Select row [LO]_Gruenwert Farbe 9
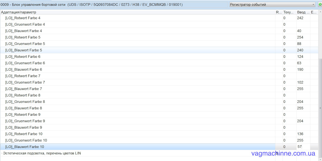This screenshot has width=322, height=161. 159,121
